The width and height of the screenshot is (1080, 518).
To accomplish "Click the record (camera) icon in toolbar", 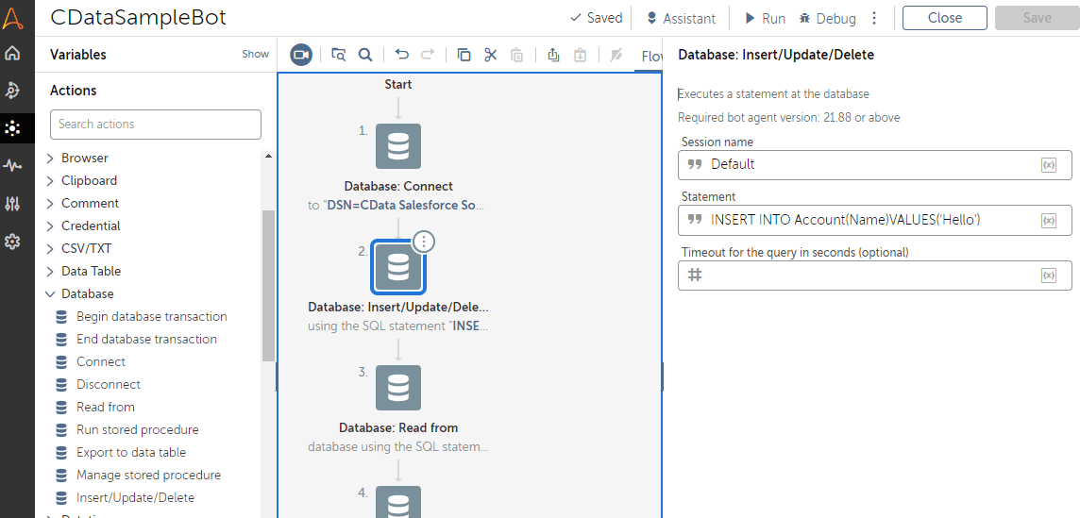I will 301,55.
